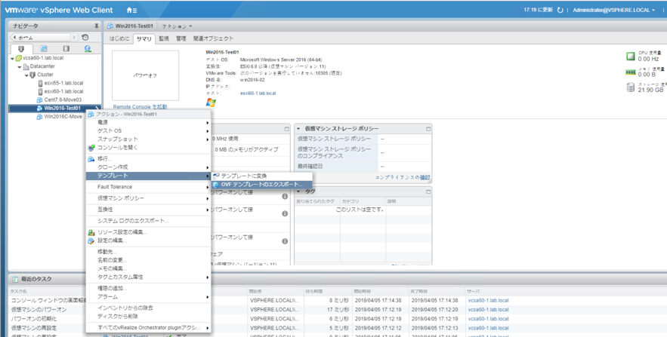Click Launch Remote Console link
The image size is (667, 337).
click(x=140, y=106)
